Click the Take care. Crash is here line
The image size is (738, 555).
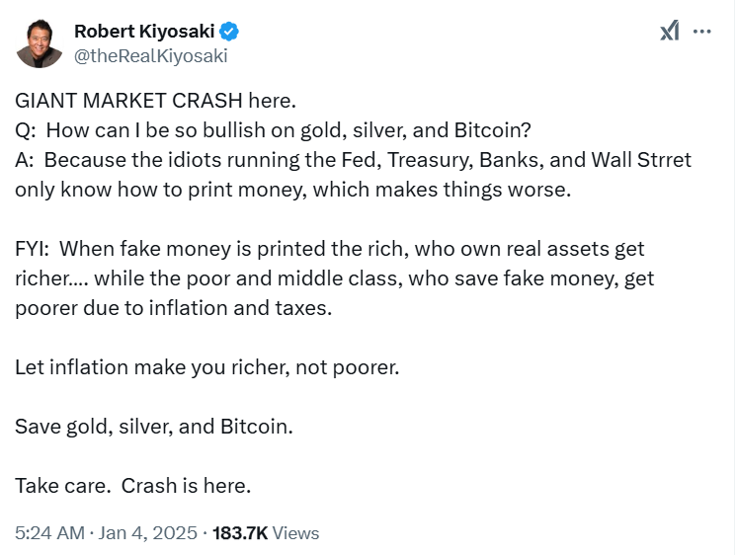(x=132, y=486)
